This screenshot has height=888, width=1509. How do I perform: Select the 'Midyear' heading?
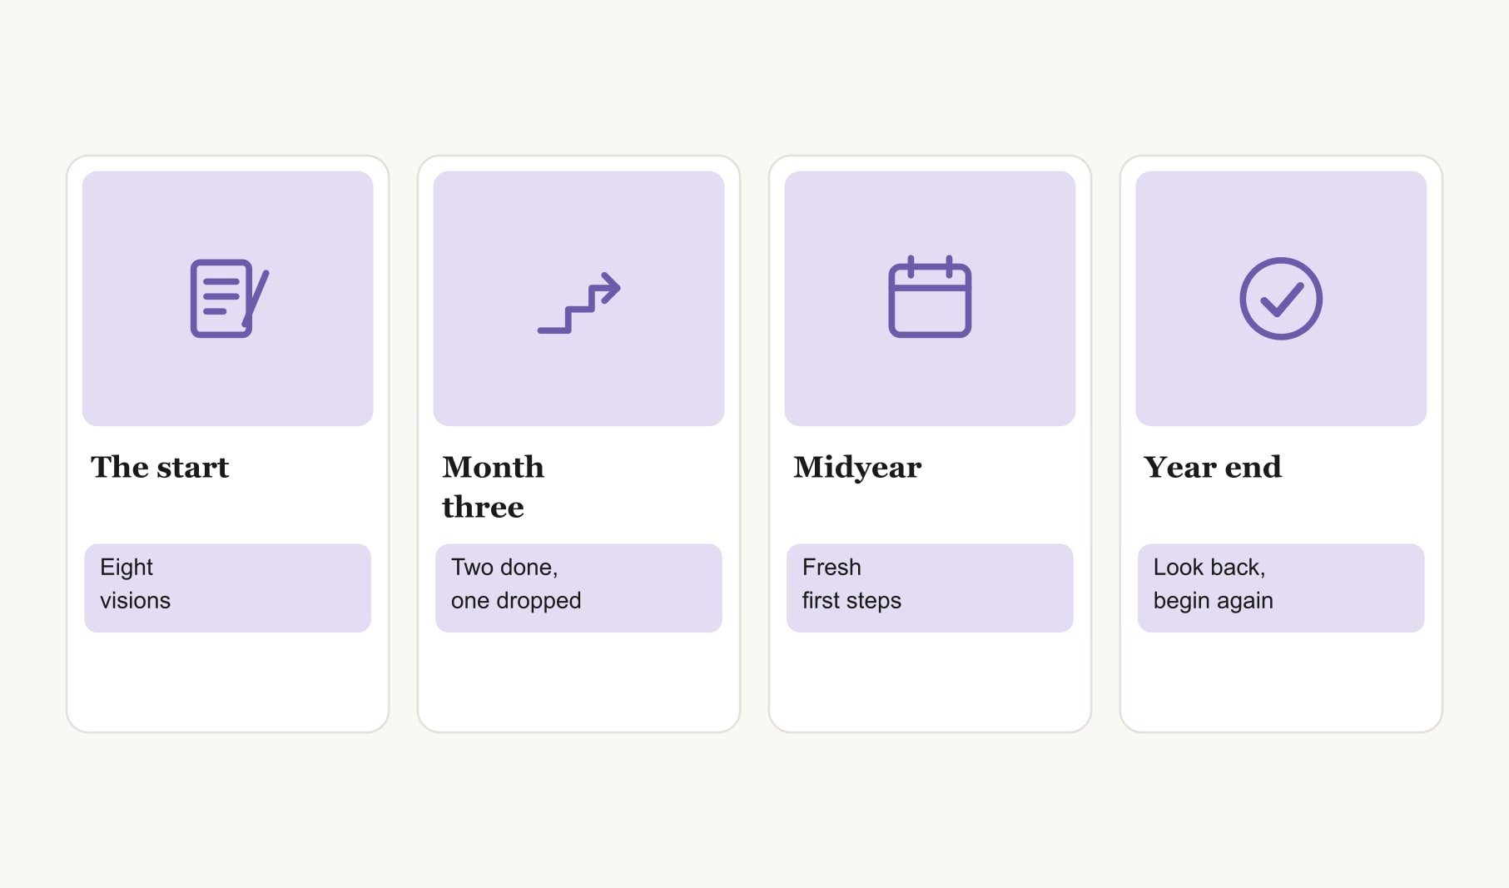tap(857, 468)
